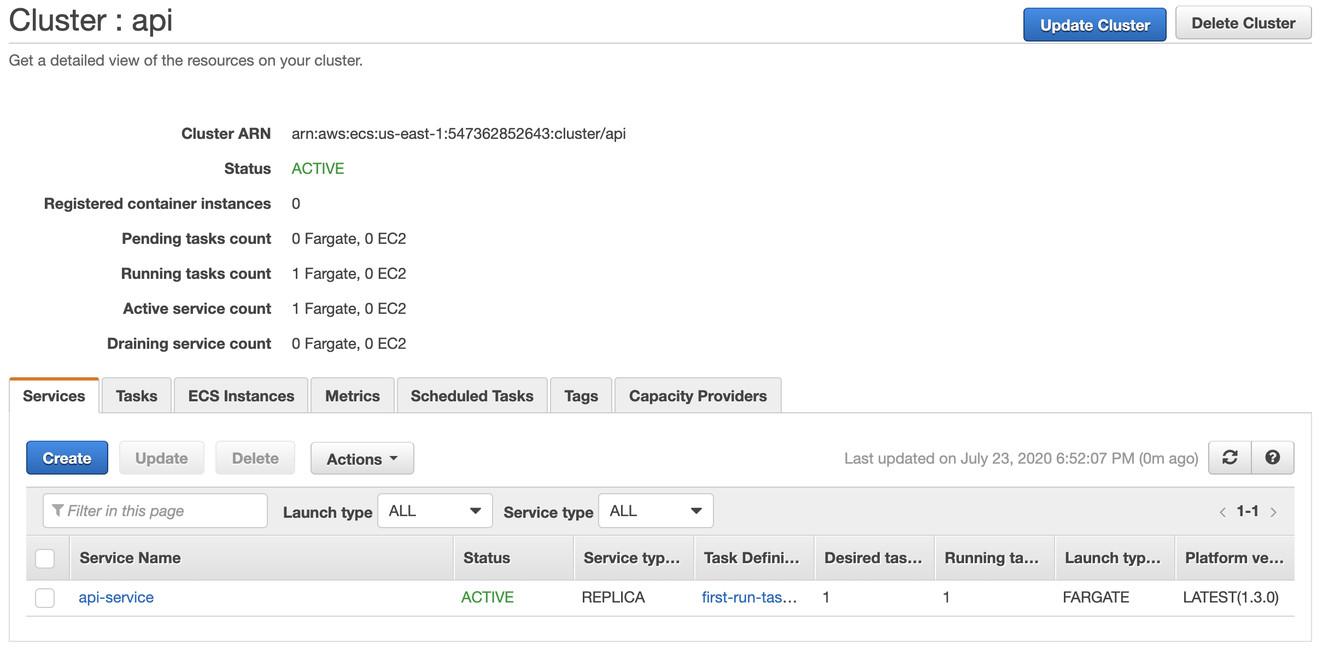Open the Scheduled Tasks tab

click(x=472, y=396)
